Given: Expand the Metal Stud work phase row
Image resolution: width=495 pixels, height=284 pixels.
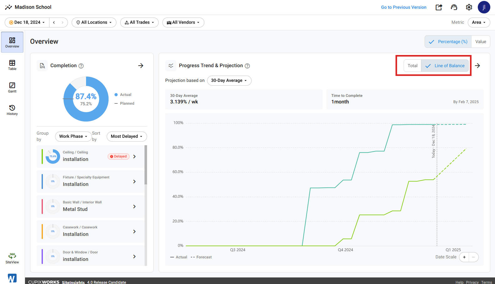Looking at the screenshot, I should (x=91, y=207).
